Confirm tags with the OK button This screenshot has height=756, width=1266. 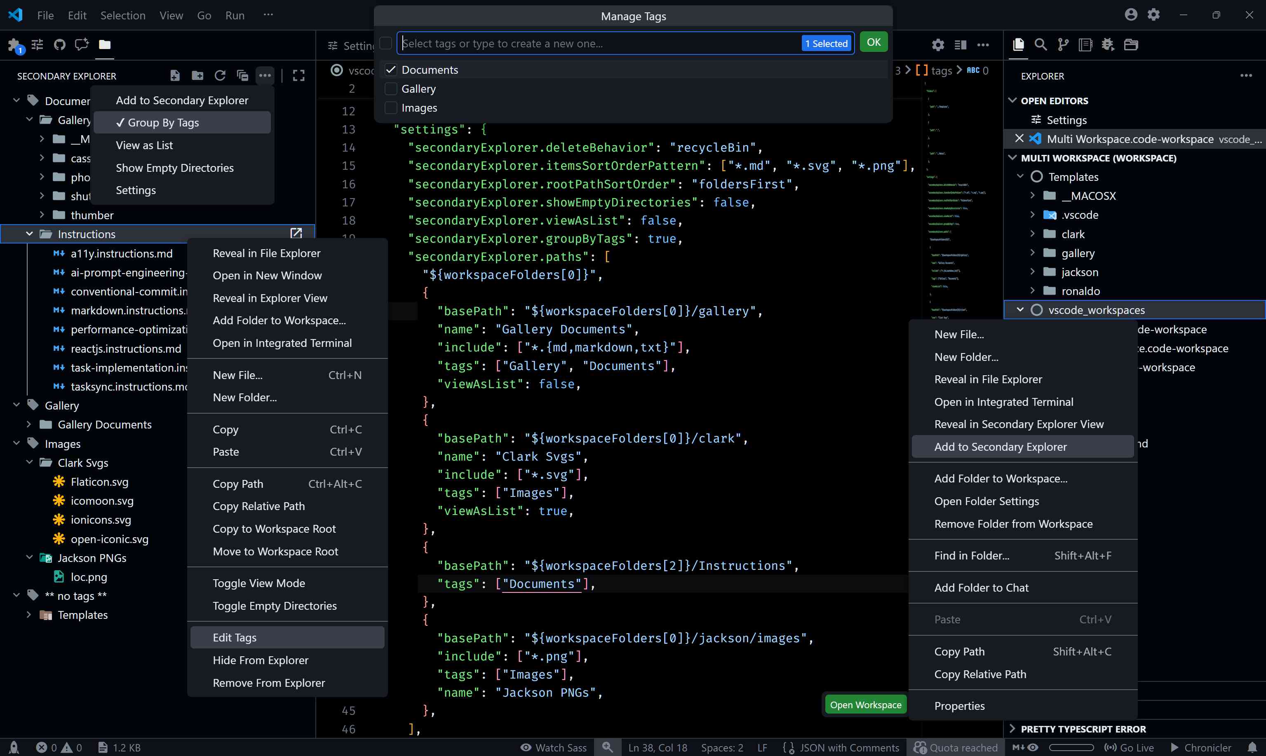[x=873, y=42]
